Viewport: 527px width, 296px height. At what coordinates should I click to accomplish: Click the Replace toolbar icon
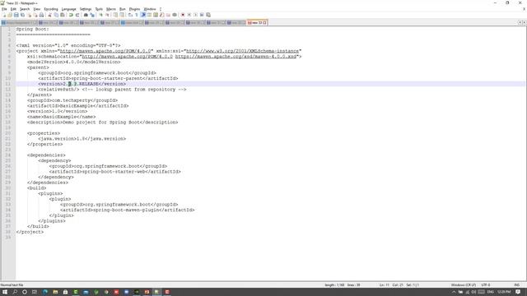[x=92, y=15]
